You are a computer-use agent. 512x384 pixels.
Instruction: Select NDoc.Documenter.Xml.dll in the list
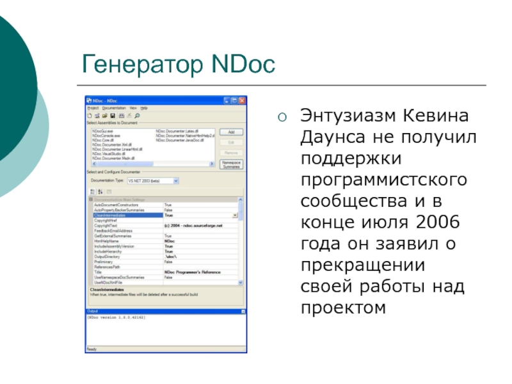111,145
